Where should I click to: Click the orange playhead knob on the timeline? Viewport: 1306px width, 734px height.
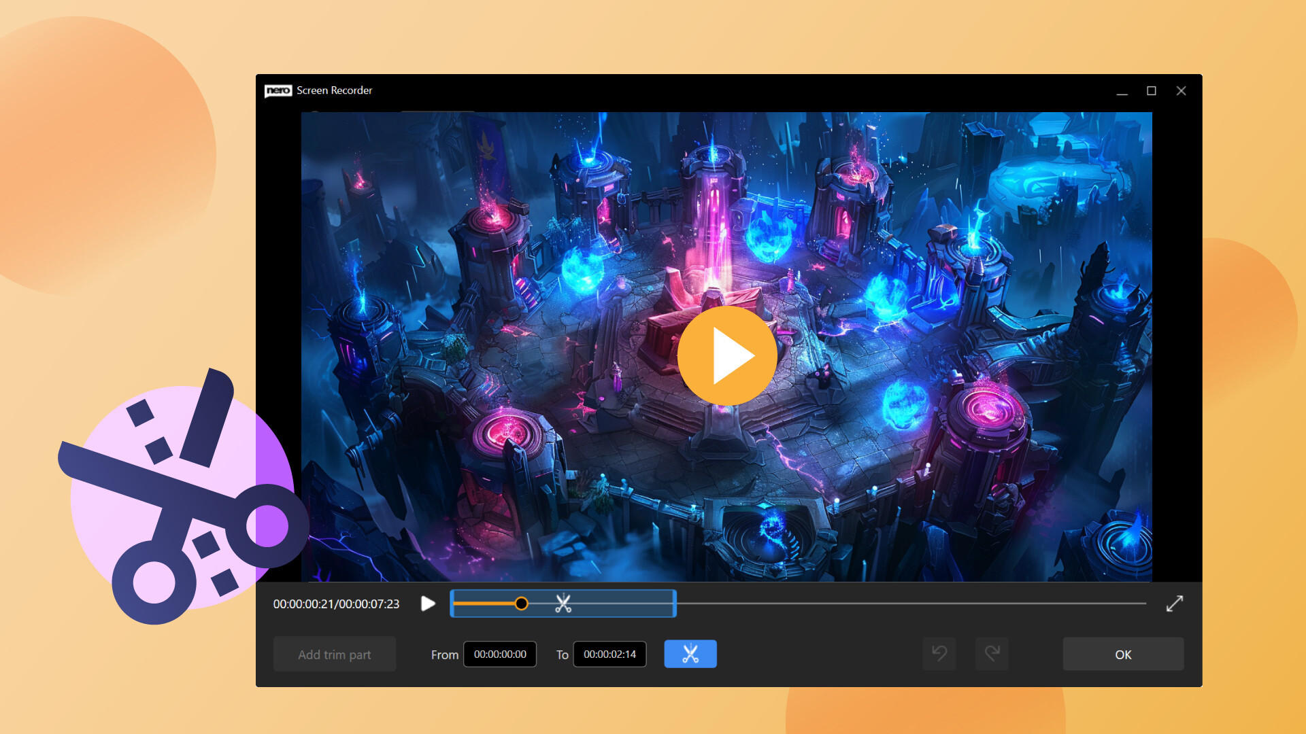click(x=522, y=604)
